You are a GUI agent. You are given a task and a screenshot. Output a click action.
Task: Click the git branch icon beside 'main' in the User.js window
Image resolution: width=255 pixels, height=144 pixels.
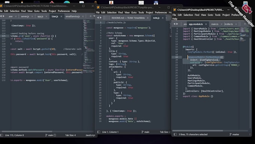pos(46,135)
